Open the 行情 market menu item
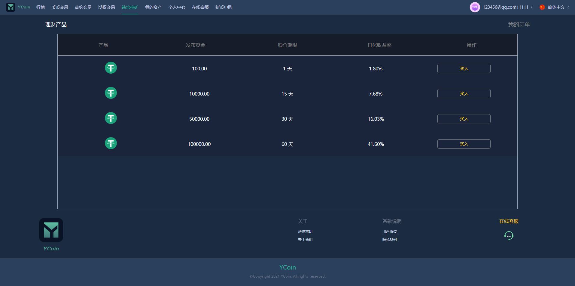This screenshot has height=286, width=575. click(x=41, y=7)
